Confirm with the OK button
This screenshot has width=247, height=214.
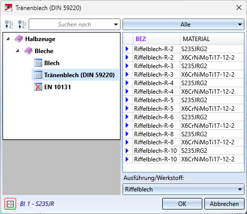click(x=182, y=204)
